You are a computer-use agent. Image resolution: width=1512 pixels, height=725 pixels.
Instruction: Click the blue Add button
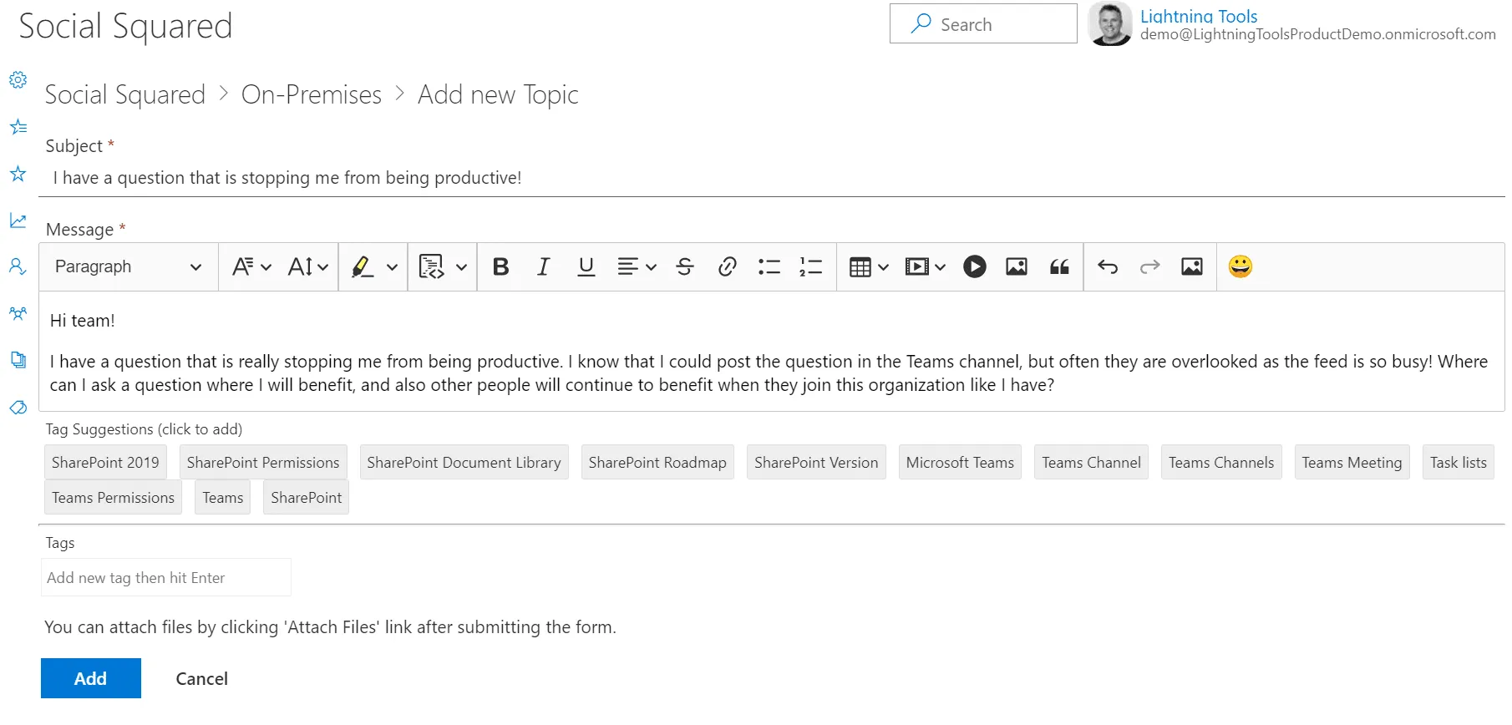pos(90,678)
